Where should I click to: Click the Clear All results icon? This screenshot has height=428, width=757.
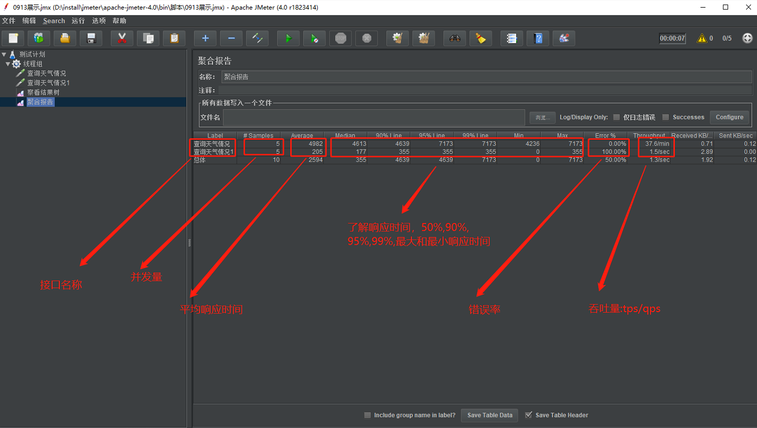pyautogui.click(x=423, y=38)
